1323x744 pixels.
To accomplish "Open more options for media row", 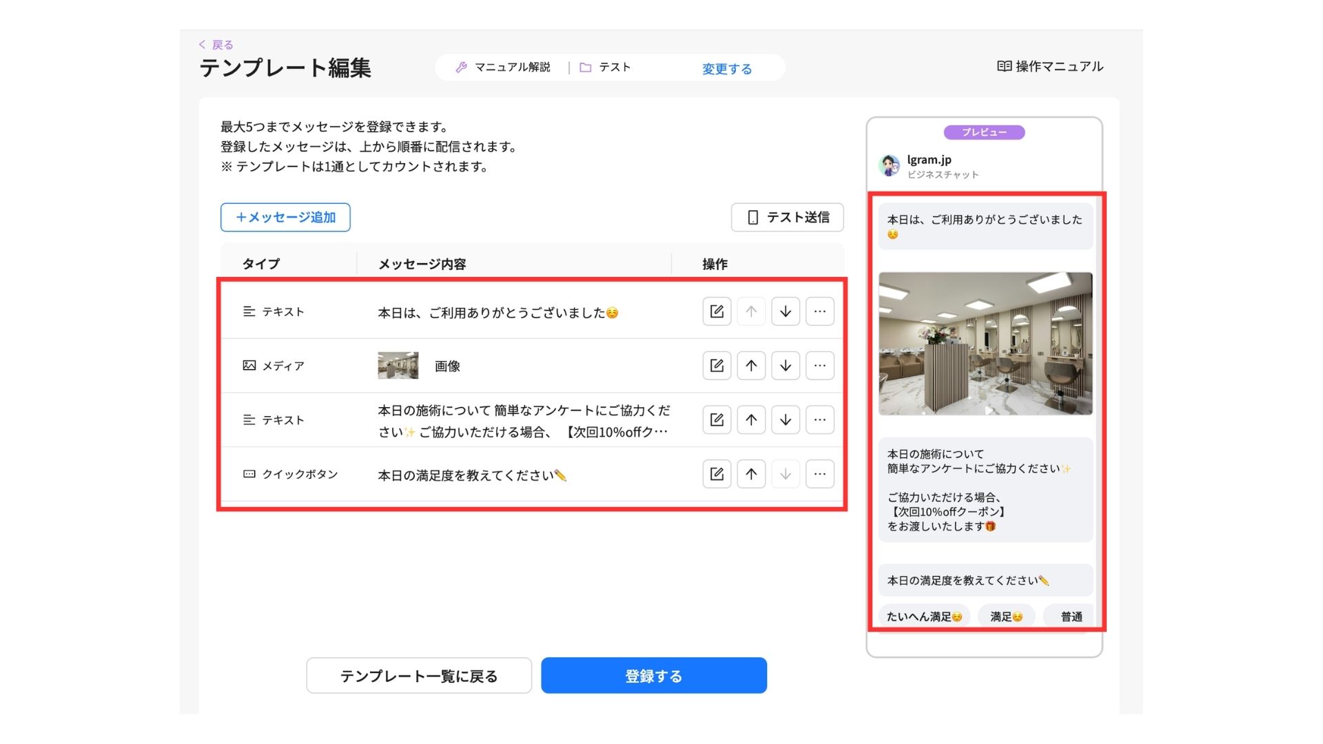I will (x=819, y=366).
